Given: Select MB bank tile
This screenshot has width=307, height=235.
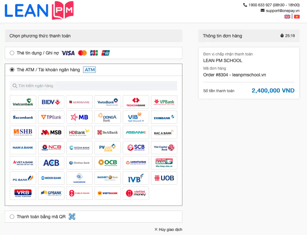Looking at the screenshot, I should 79,117.
